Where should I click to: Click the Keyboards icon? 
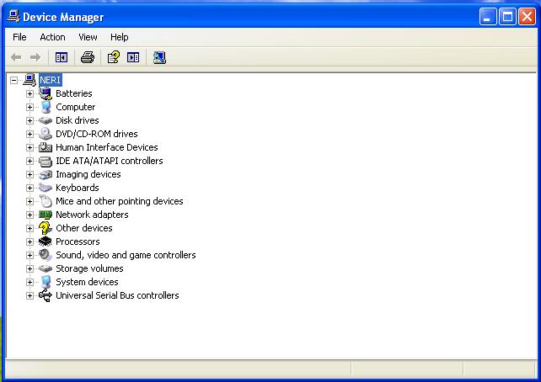[x=46, y=188]
